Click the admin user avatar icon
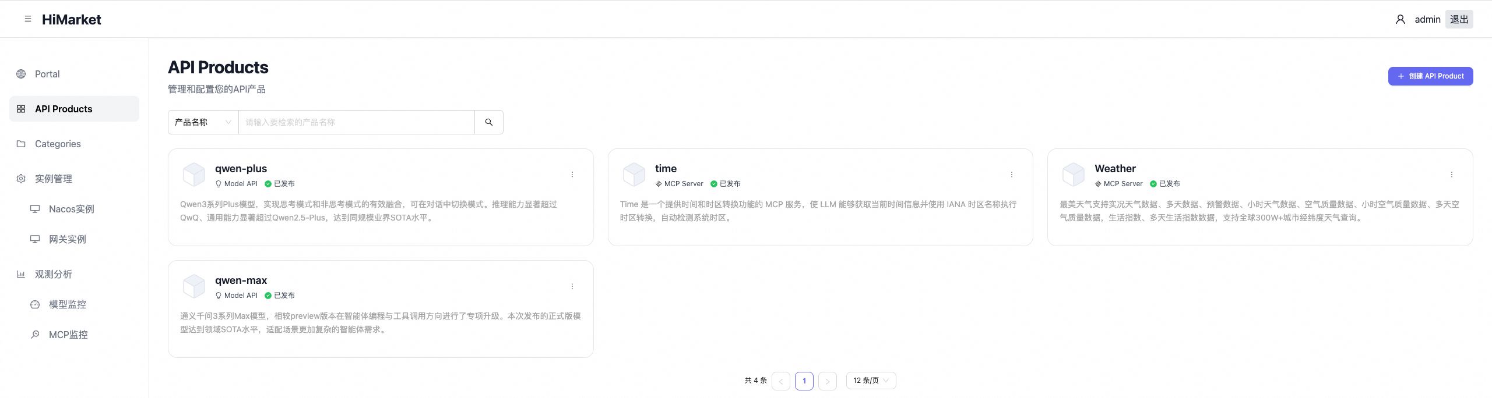 pyautogui.click(x=1400, y=19)
